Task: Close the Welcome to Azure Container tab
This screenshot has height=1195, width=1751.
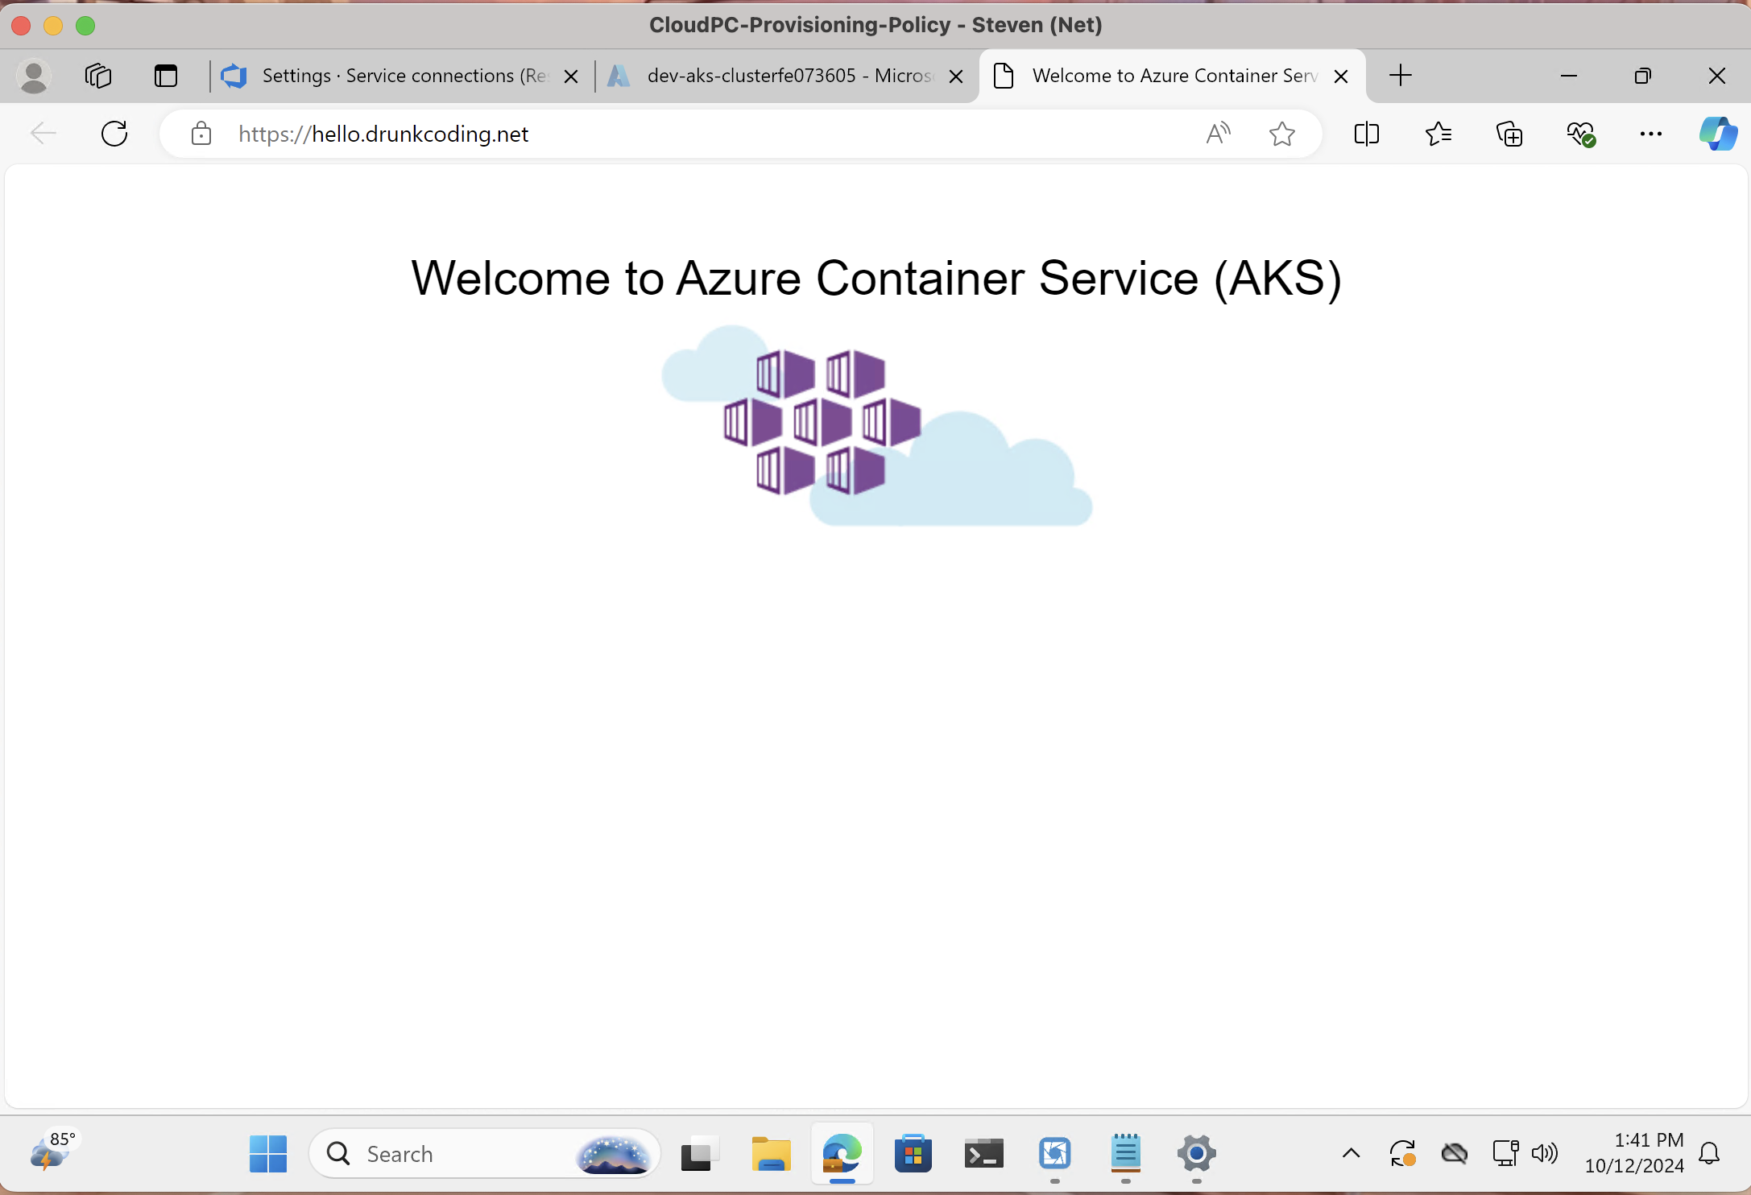Action: point(1341,76)
